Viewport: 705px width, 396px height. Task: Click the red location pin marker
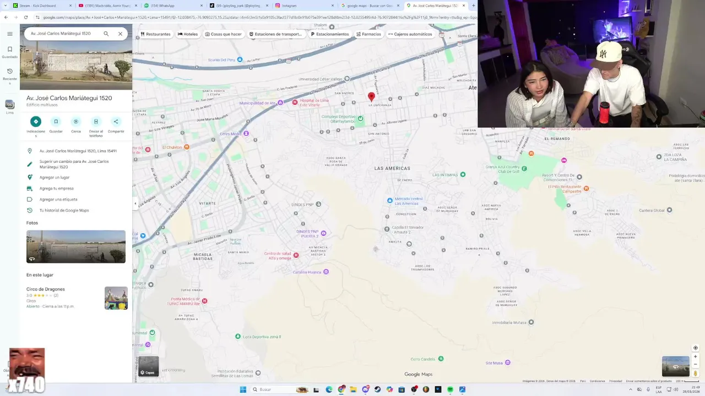tap(371, 97)
